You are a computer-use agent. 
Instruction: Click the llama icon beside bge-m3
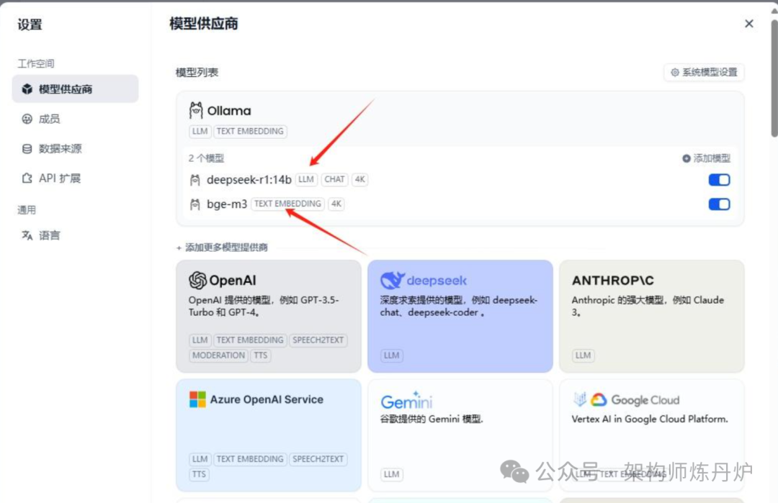pos(195,204)
